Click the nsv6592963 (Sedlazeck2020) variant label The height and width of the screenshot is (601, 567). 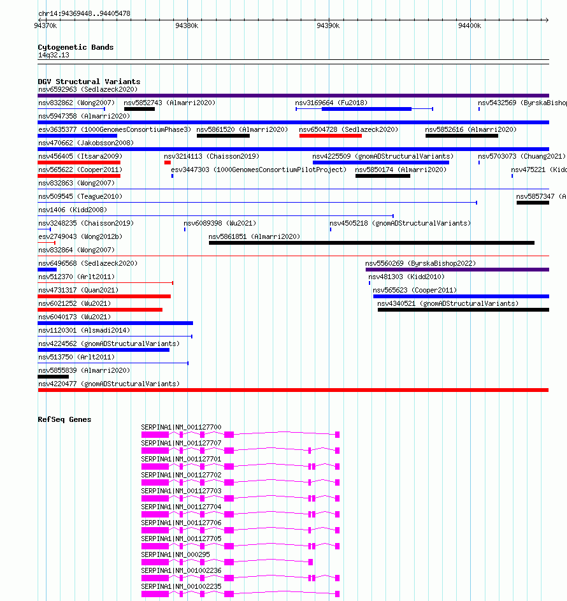click(88, 89)
